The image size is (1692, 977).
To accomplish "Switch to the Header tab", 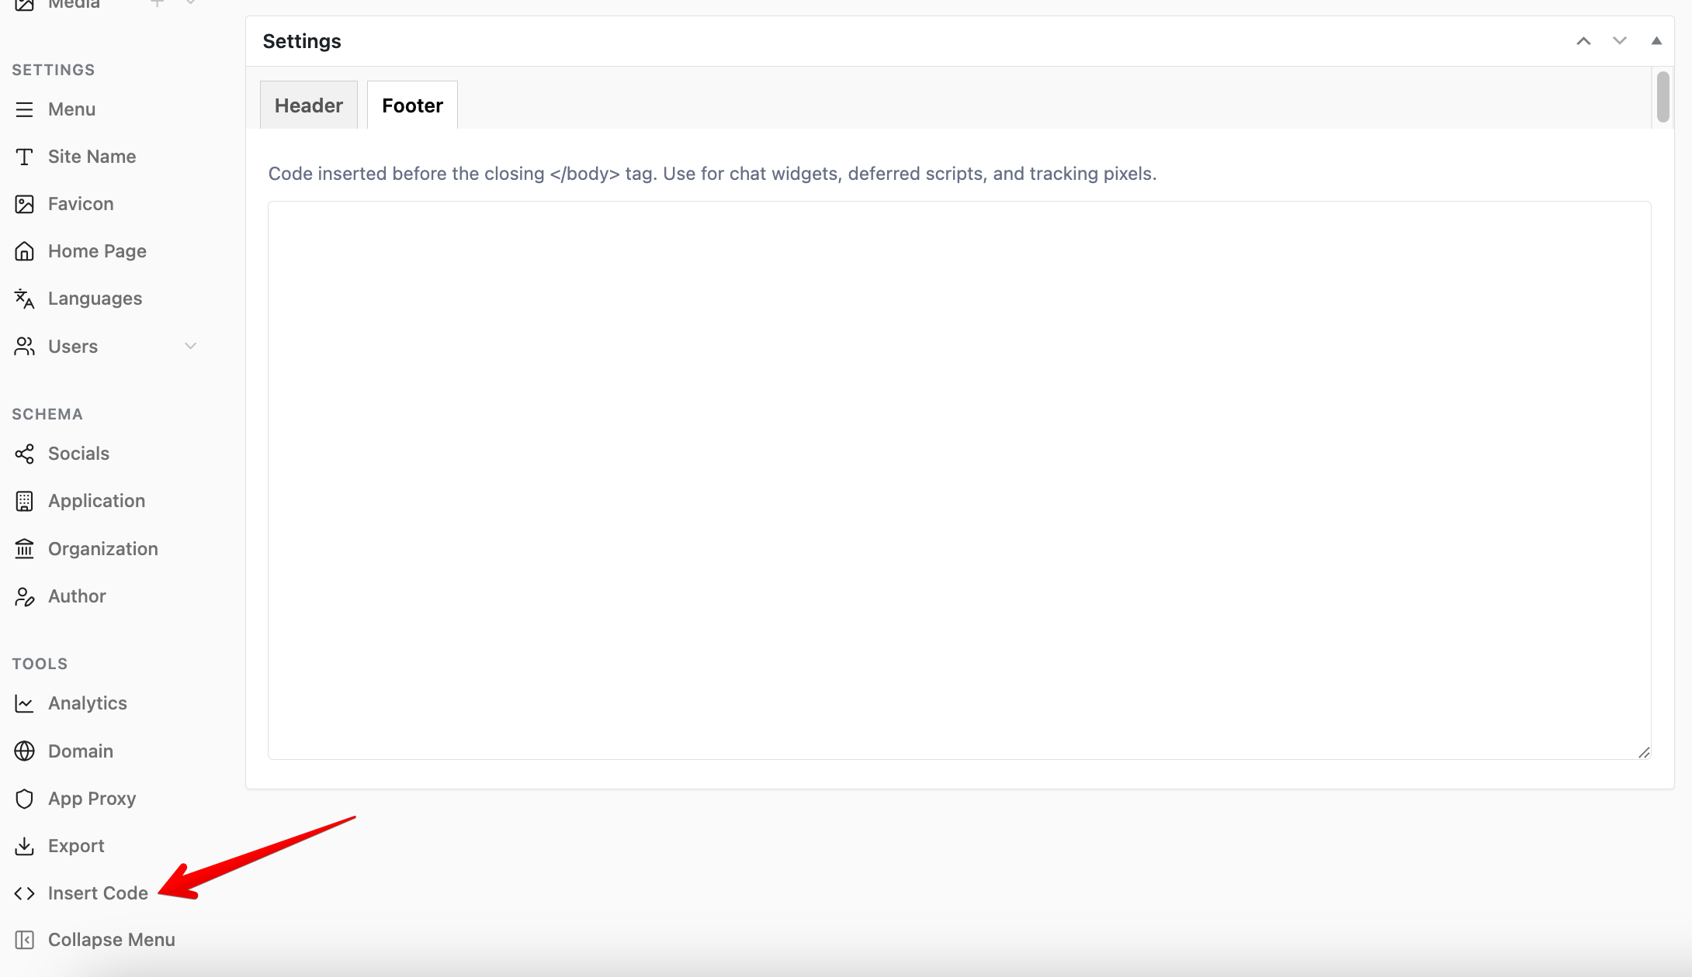I will click(x=308, y=105).
